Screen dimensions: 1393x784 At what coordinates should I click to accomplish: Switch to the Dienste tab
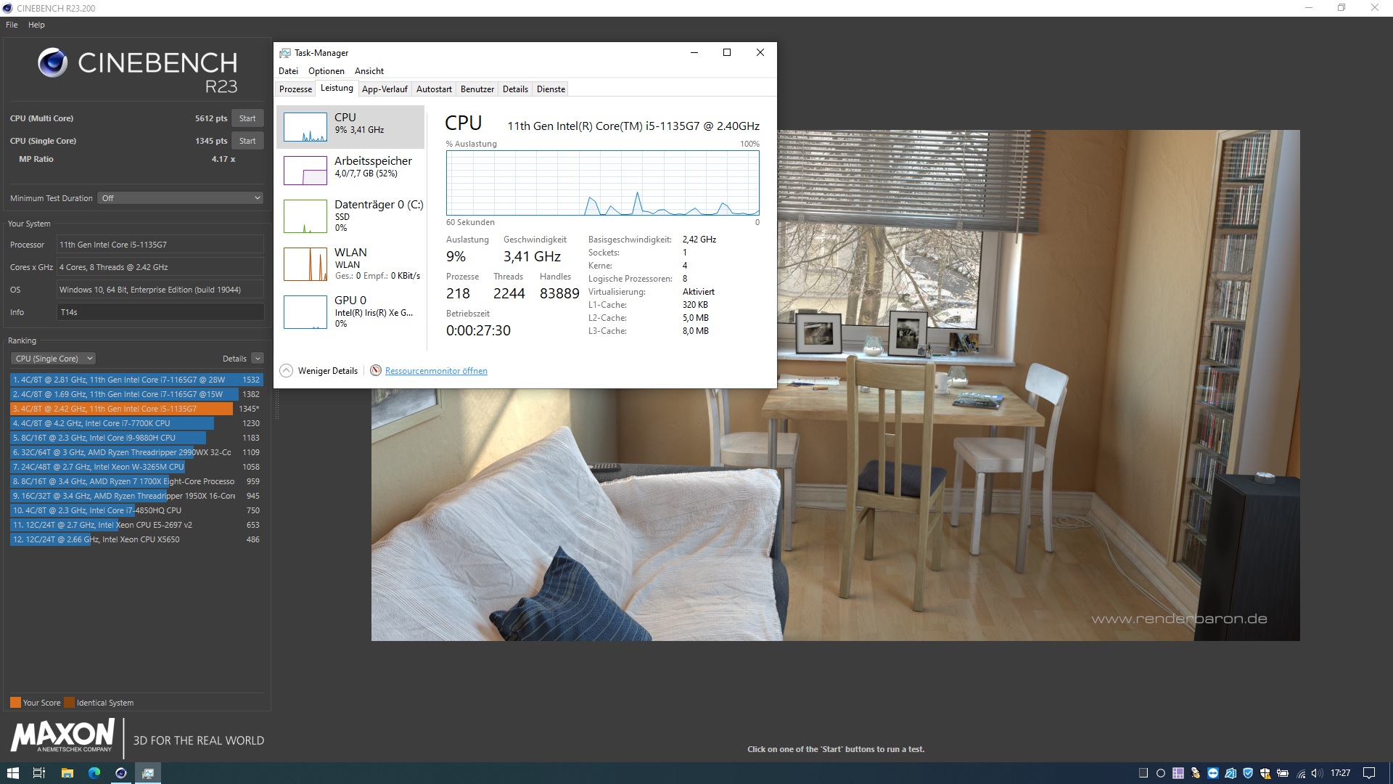[x=551, y=89]
